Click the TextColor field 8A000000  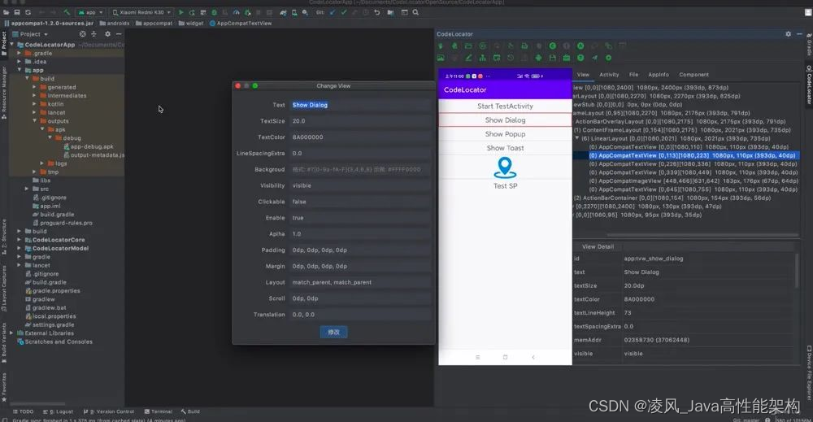coord(360,137)
